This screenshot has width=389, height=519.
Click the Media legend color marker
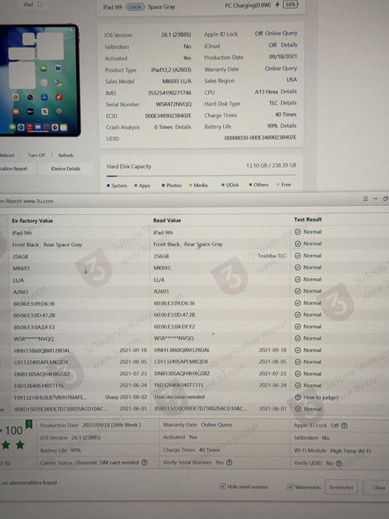coord(190,185)
